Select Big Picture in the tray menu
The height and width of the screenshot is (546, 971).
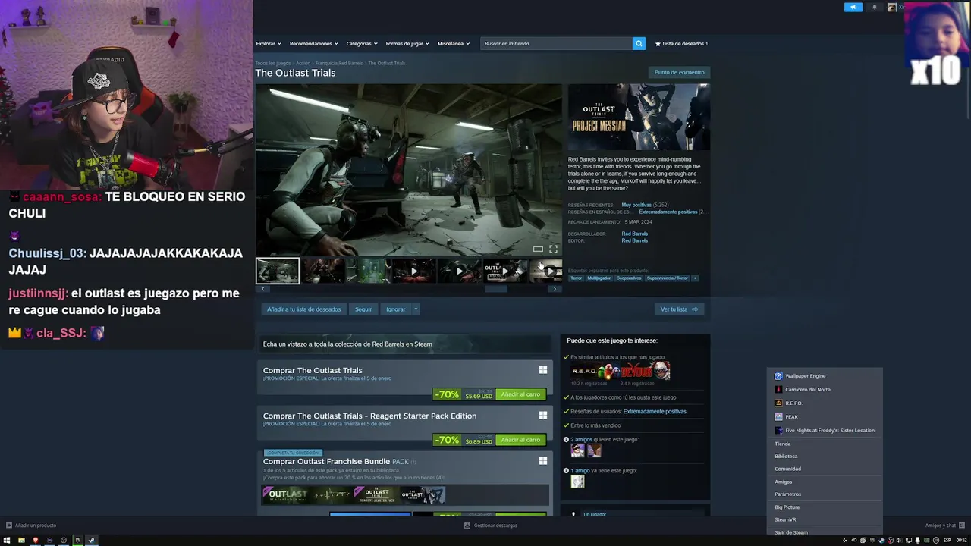(787, 507)
